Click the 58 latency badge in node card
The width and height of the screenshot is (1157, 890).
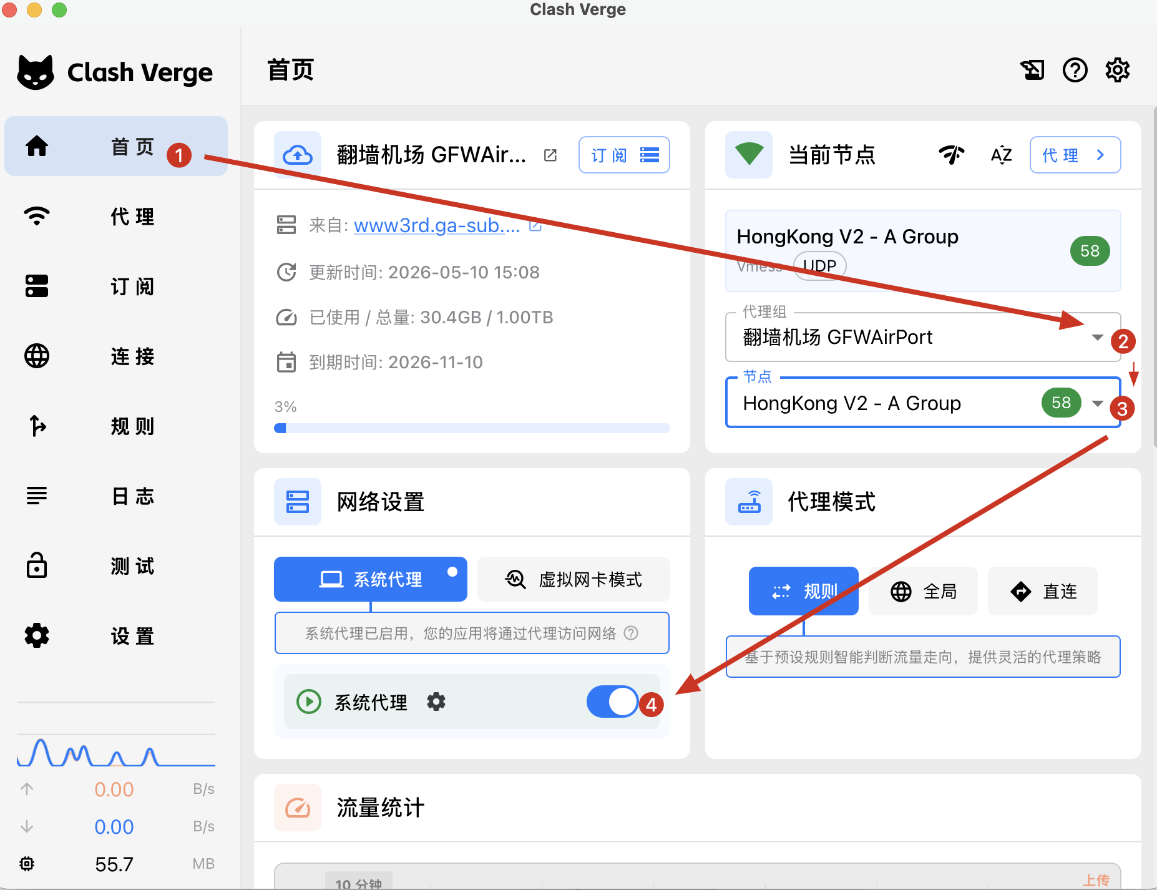pyautogui.click(x=1090, y=251)
